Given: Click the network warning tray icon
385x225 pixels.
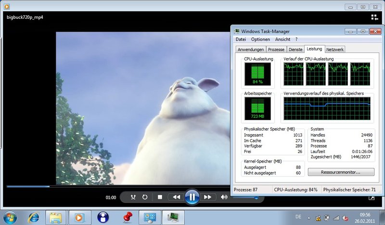Looking at the screenshot, I should 318,218.
